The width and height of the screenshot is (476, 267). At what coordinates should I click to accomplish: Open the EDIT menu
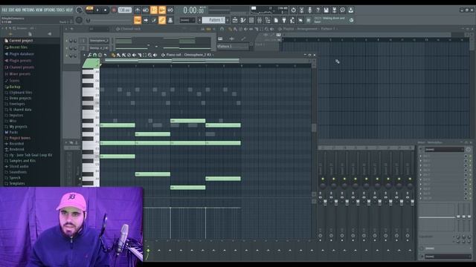[11, 10]
